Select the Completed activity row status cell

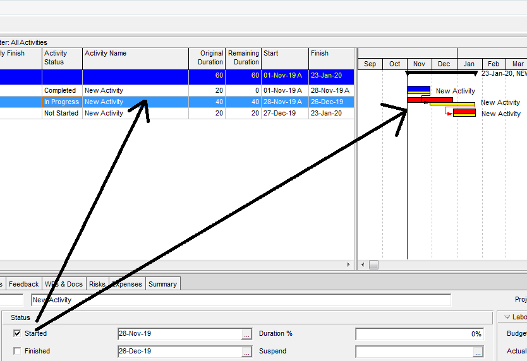(x=62, y=90)
